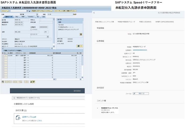
Task: Click the 金額 900,000 field
Action: coord(27,32)
